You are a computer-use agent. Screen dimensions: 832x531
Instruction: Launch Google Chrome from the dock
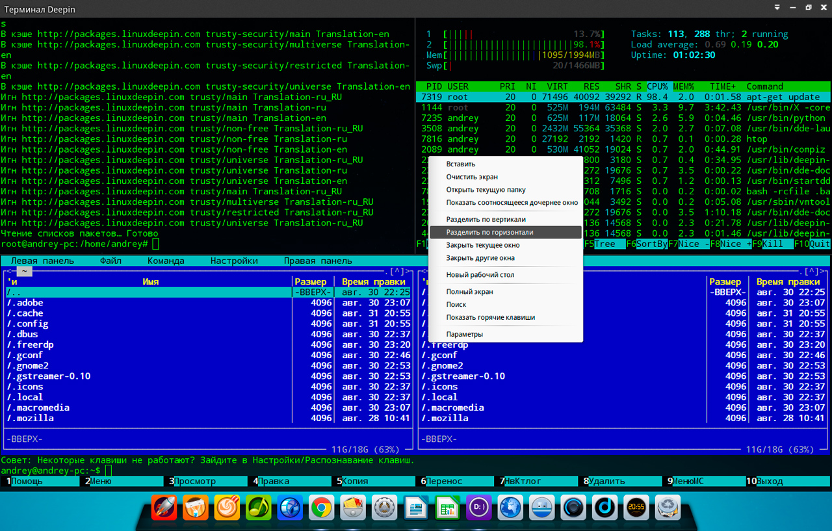[x=321, y=507]
